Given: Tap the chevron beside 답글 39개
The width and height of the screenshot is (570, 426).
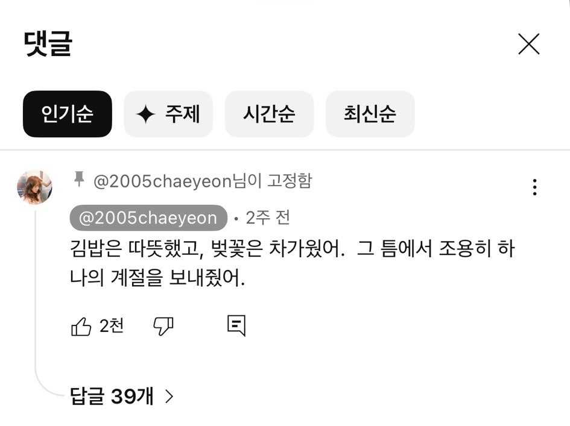Looking at the screenshot, I should click(169, 396).
